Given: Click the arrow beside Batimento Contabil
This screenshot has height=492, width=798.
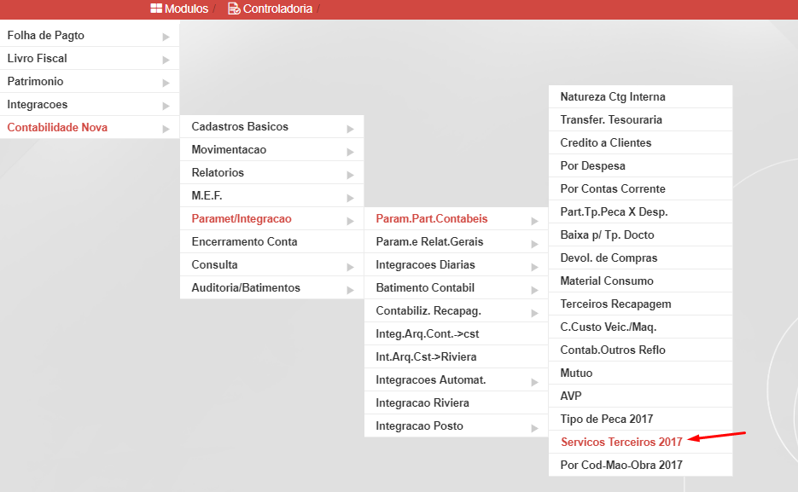Looking at the screenshot, I should pos(534,290).
